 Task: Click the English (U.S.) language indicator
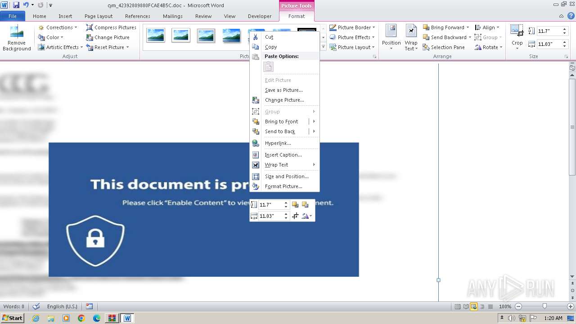[62, 306]
